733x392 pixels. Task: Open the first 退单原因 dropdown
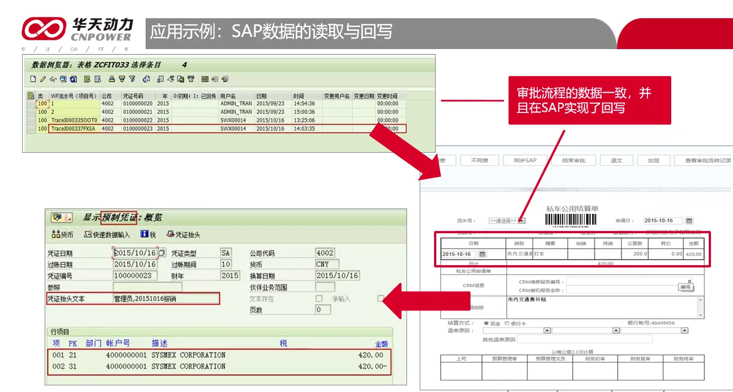click(x=547, y=331)
